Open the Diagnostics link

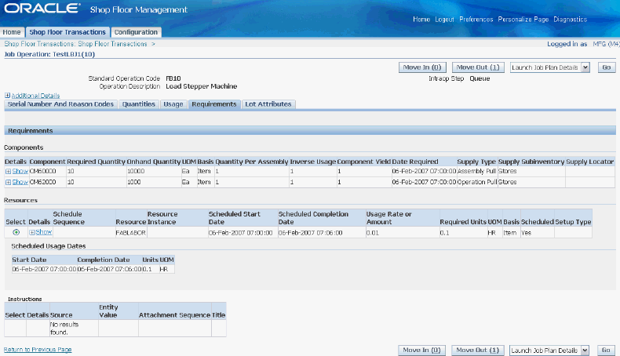571,20
